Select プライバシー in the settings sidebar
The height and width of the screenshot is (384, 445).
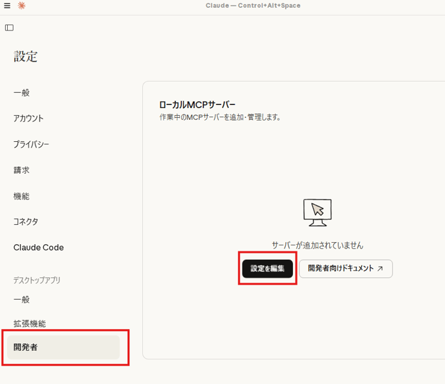tap(31, 144)
